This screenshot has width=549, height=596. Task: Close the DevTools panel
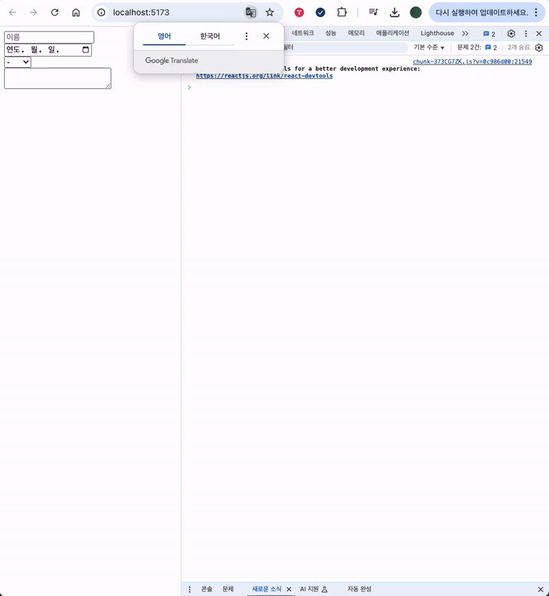pos(539,34)
